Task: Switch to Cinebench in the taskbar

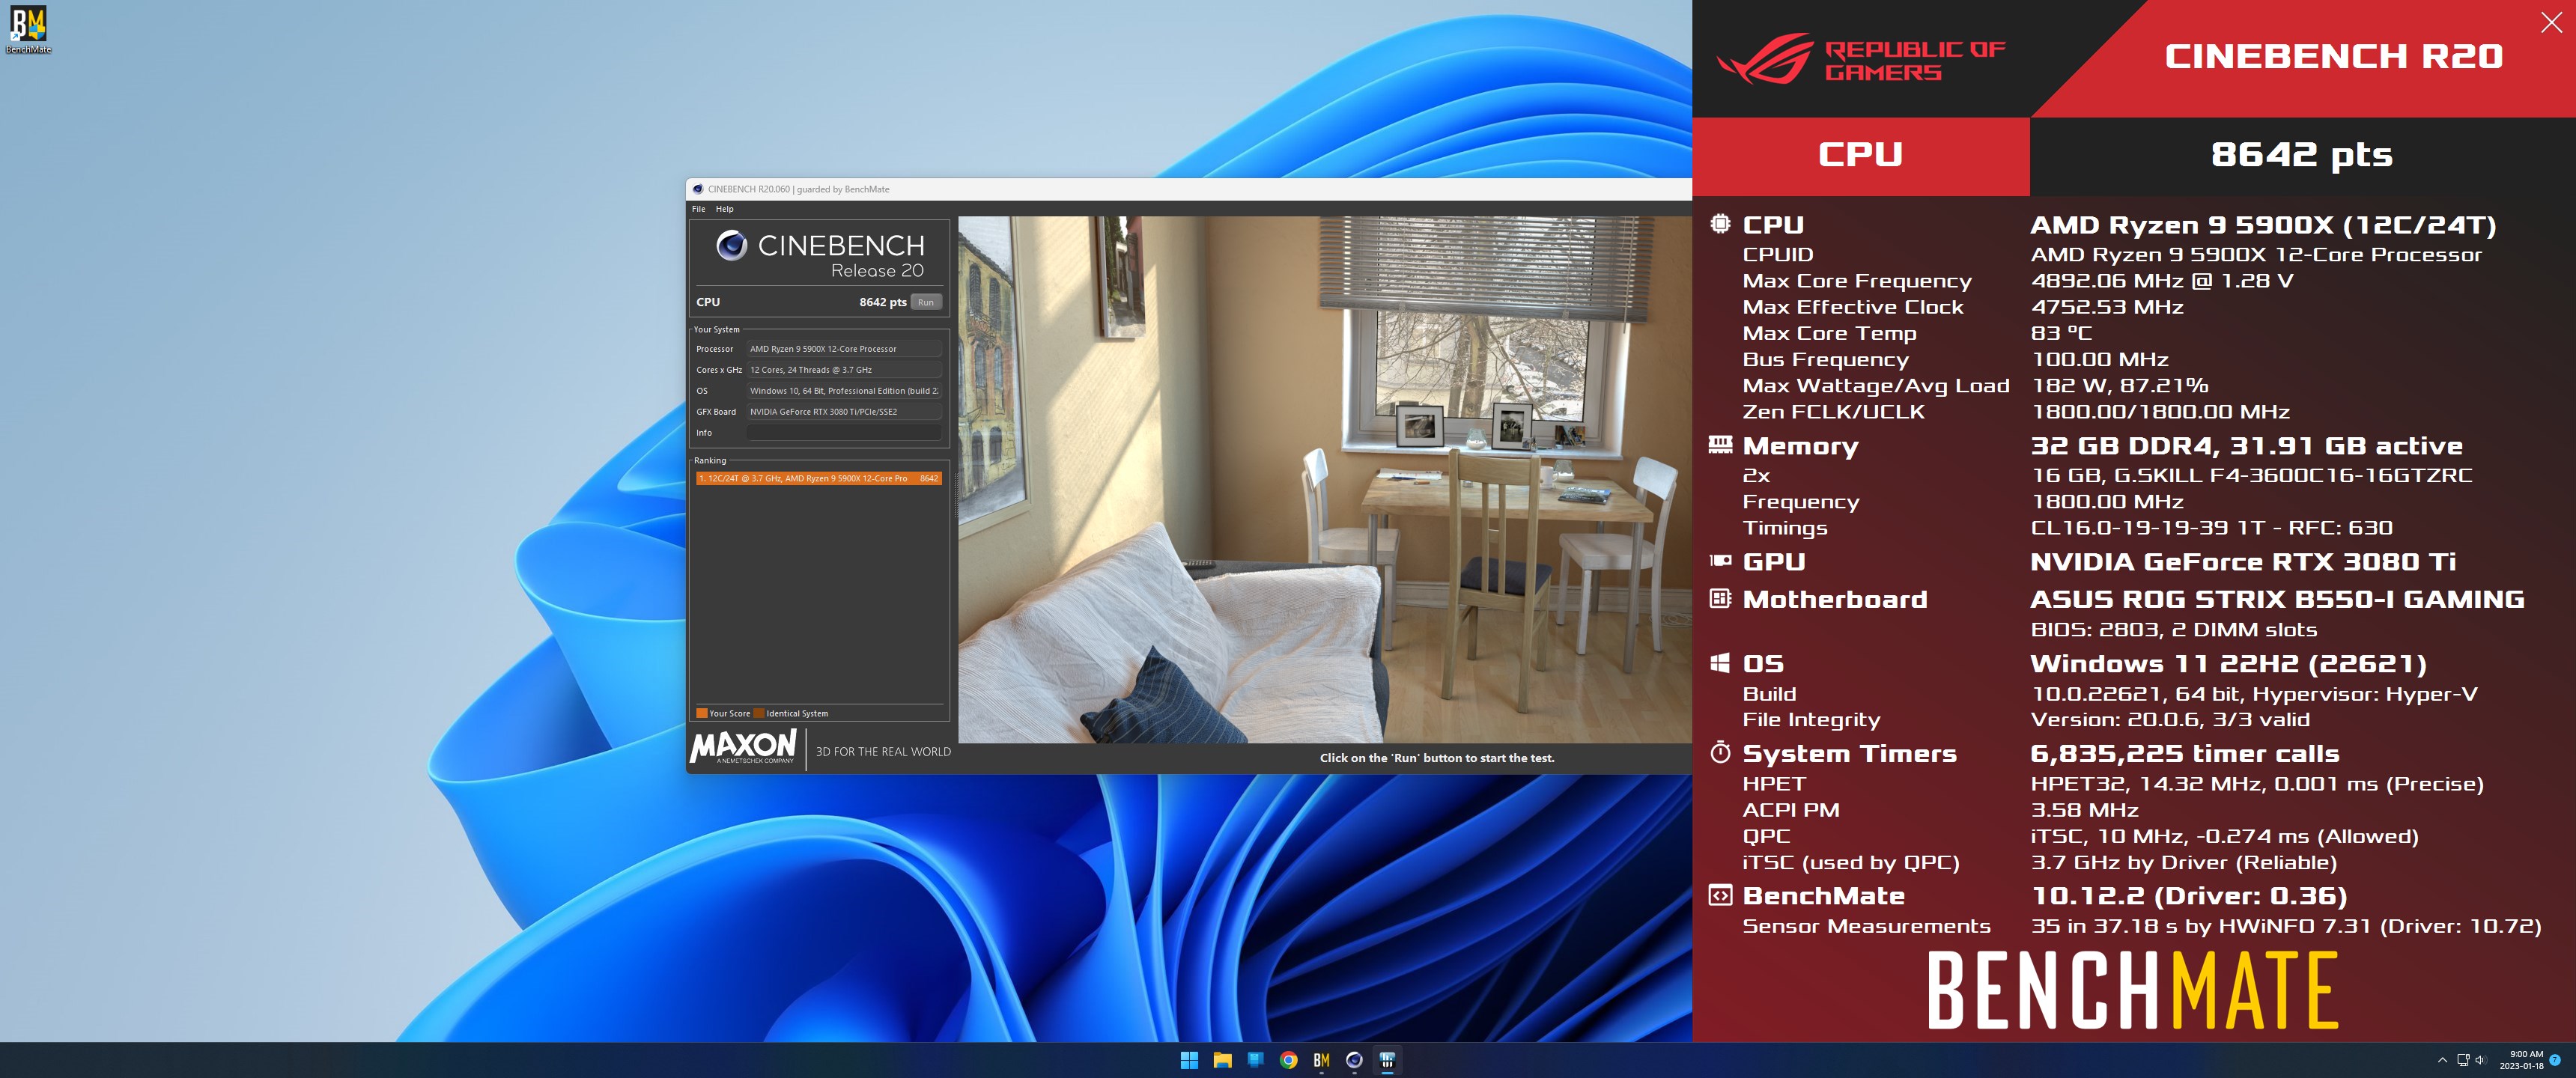Action: coord(1354,1060)
